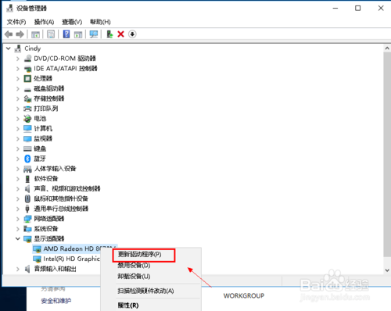Expand the 计算机 node
This screenshot has width=391, height=311.
(x=18, y=129)
